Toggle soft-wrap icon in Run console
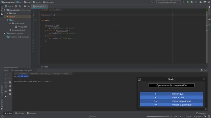211x118 pixels. click(10, 82)
